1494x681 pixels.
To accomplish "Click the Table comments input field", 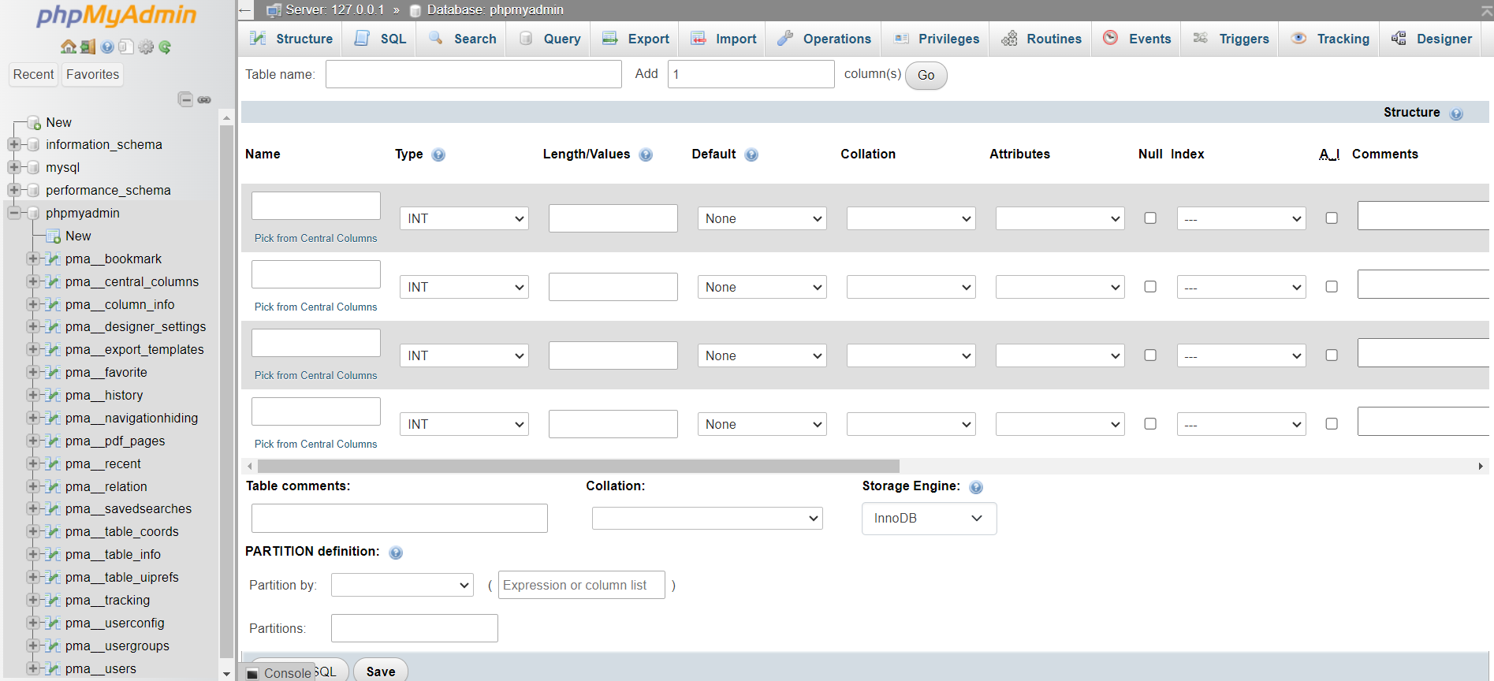I will point(400,518).
